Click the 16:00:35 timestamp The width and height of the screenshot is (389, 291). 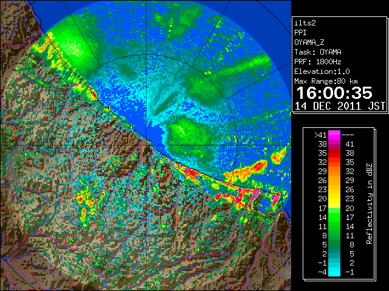pyautogui.click(x=334, y=93)
